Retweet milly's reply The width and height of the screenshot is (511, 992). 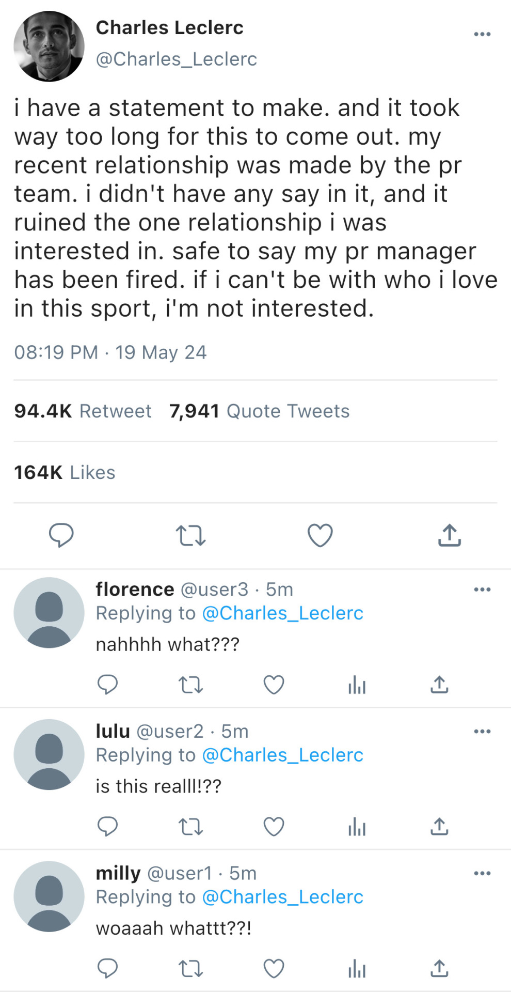pos(190,969)
